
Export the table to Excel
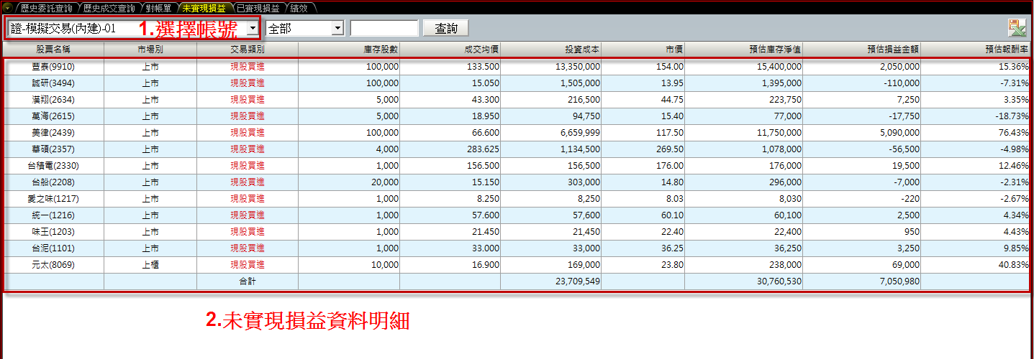tap(1017, 28)
